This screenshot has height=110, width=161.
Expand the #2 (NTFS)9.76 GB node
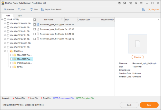pos(5,27)
